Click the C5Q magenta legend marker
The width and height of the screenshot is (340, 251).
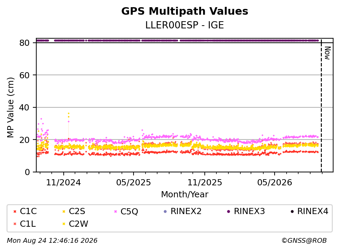pos(115,211)
